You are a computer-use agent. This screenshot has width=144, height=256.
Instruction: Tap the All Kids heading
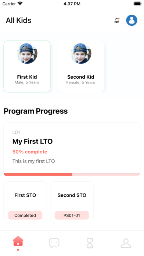coord(19,20)
